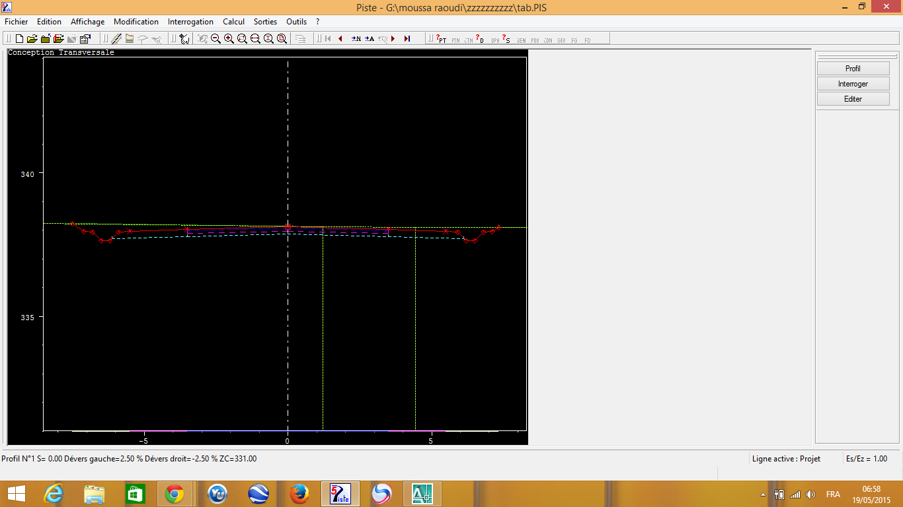Viewport: 903px width, 507px height.
Task: Jump to the last profile
Action: point(407,39)
